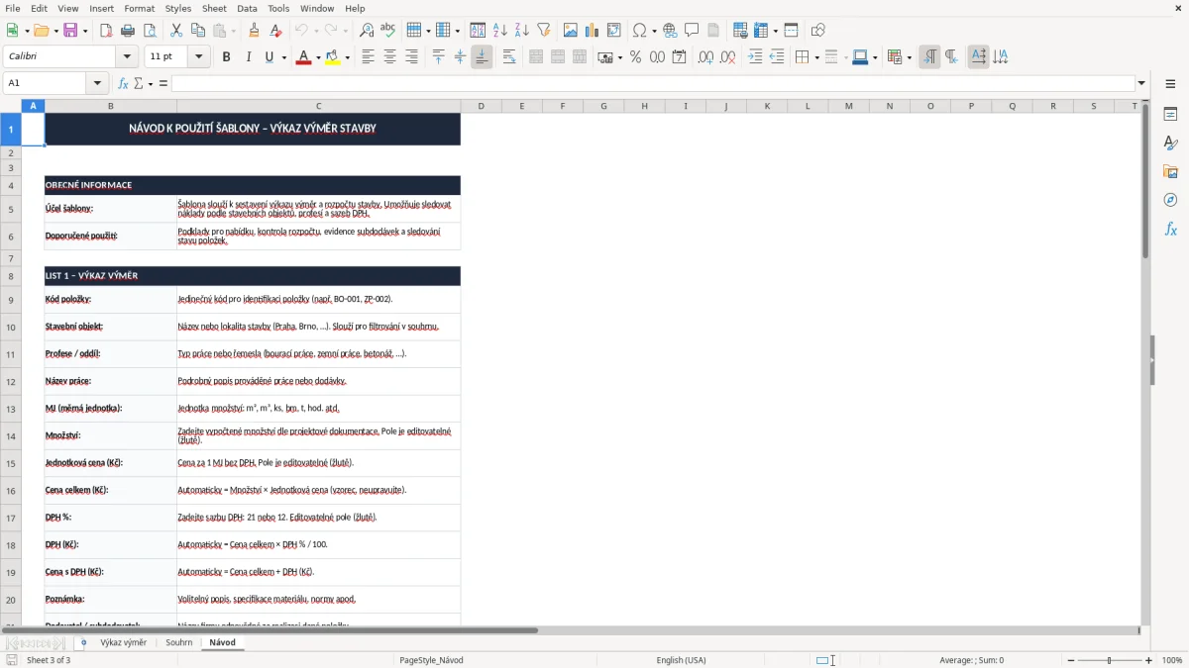The height and width of the screenshot is (668, 1189).
Task: Click the Save document icon
Action: (70, 31)
